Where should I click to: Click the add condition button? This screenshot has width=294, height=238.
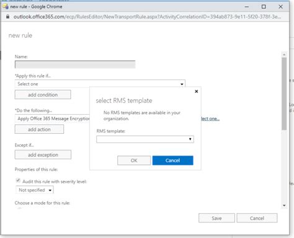pos(43,95)
